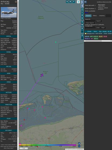Sort table by Squawk column
The width and height of the screenshot is (112, 150).
point(104,31)
